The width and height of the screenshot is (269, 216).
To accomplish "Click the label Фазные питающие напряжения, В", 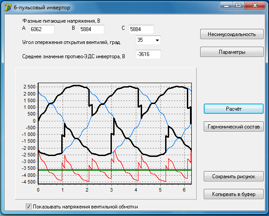I will pos(61,21).
